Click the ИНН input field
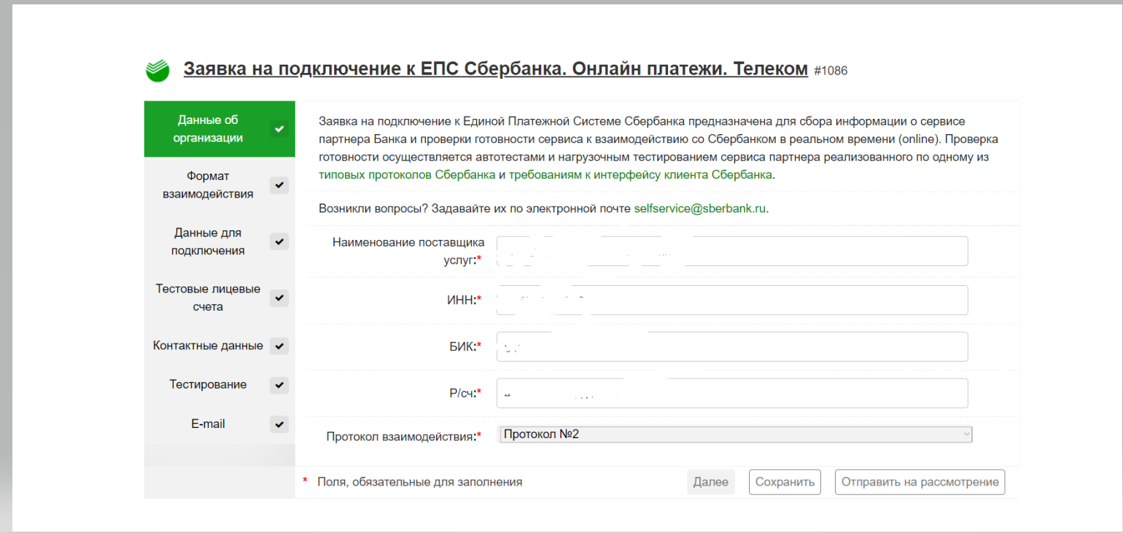 [731, 300]
